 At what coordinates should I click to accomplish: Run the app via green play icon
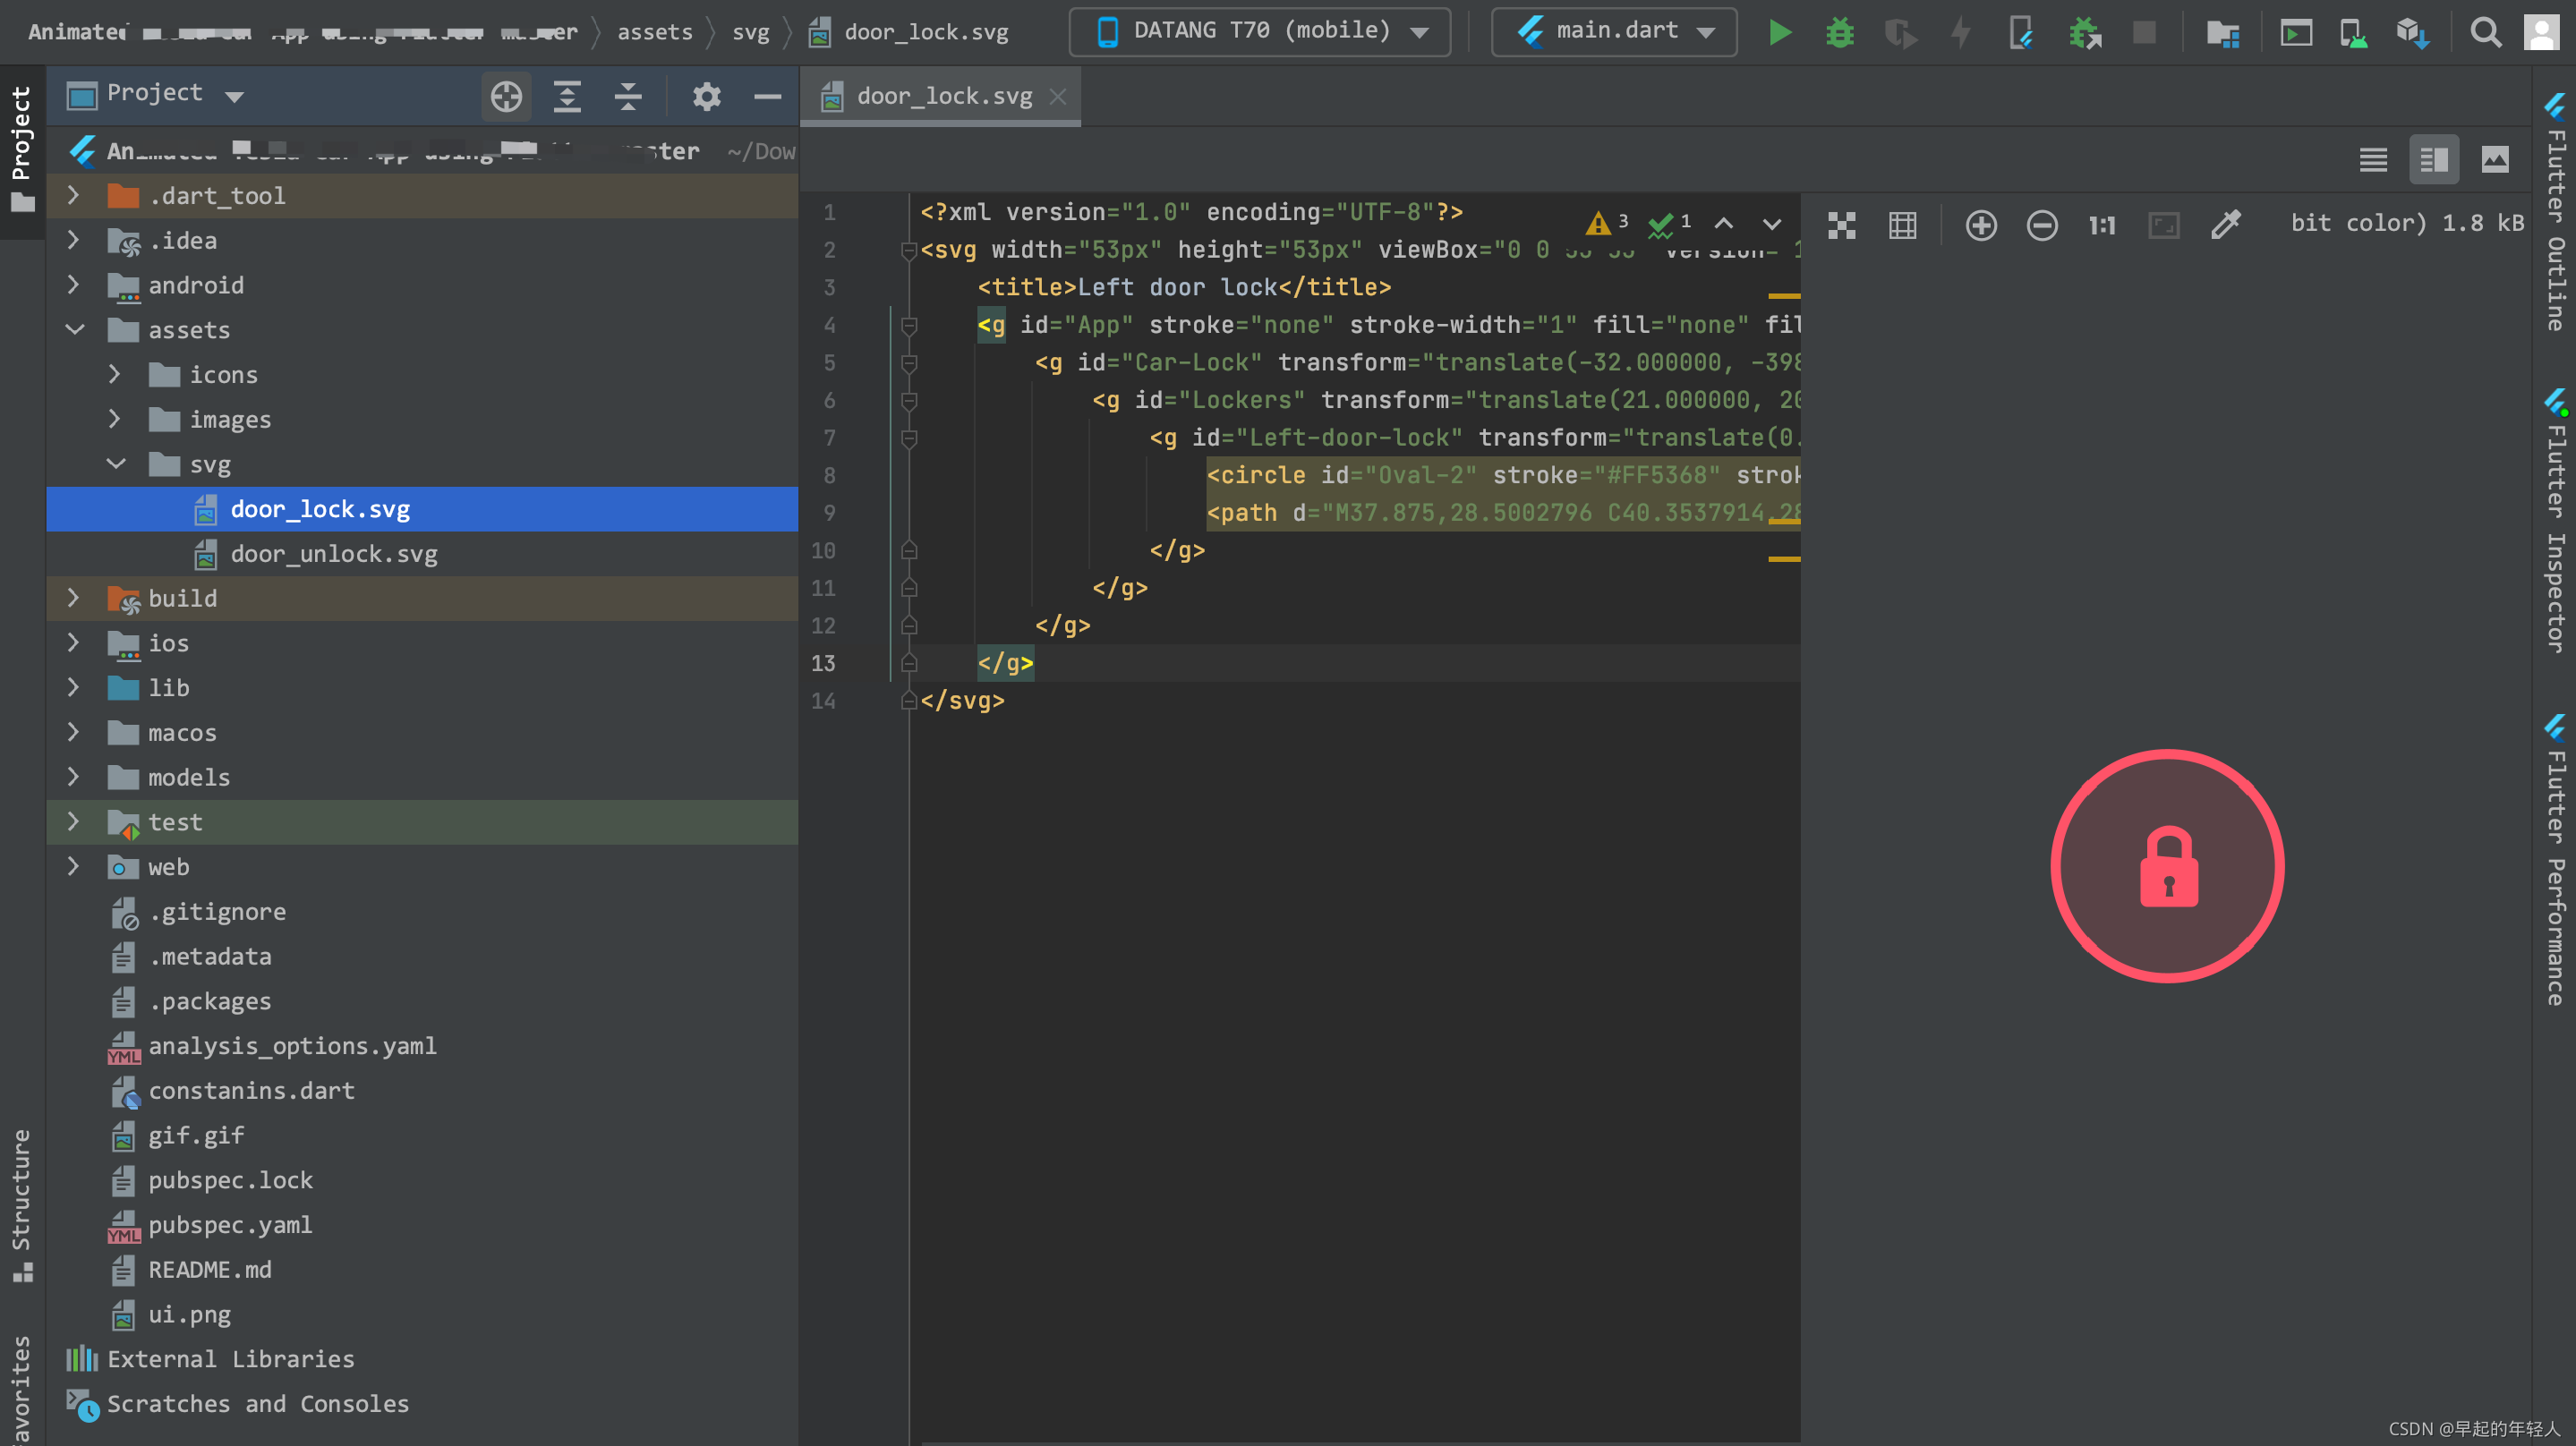pos(1779,32)
